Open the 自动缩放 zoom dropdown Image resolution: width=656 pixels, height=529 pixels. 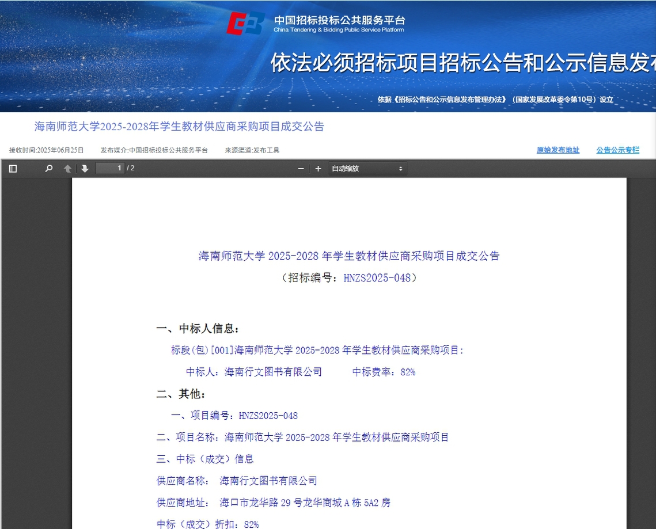(x=367, y=169)
